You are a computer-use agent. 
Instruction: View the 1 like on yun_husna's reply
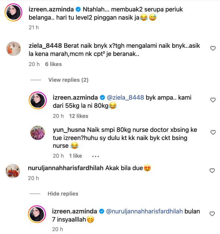[75, 156]
